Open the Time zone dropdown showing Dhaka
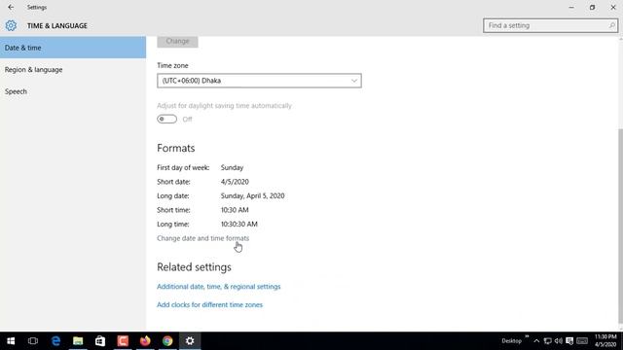The image size is (623, 350). (259, 81)
